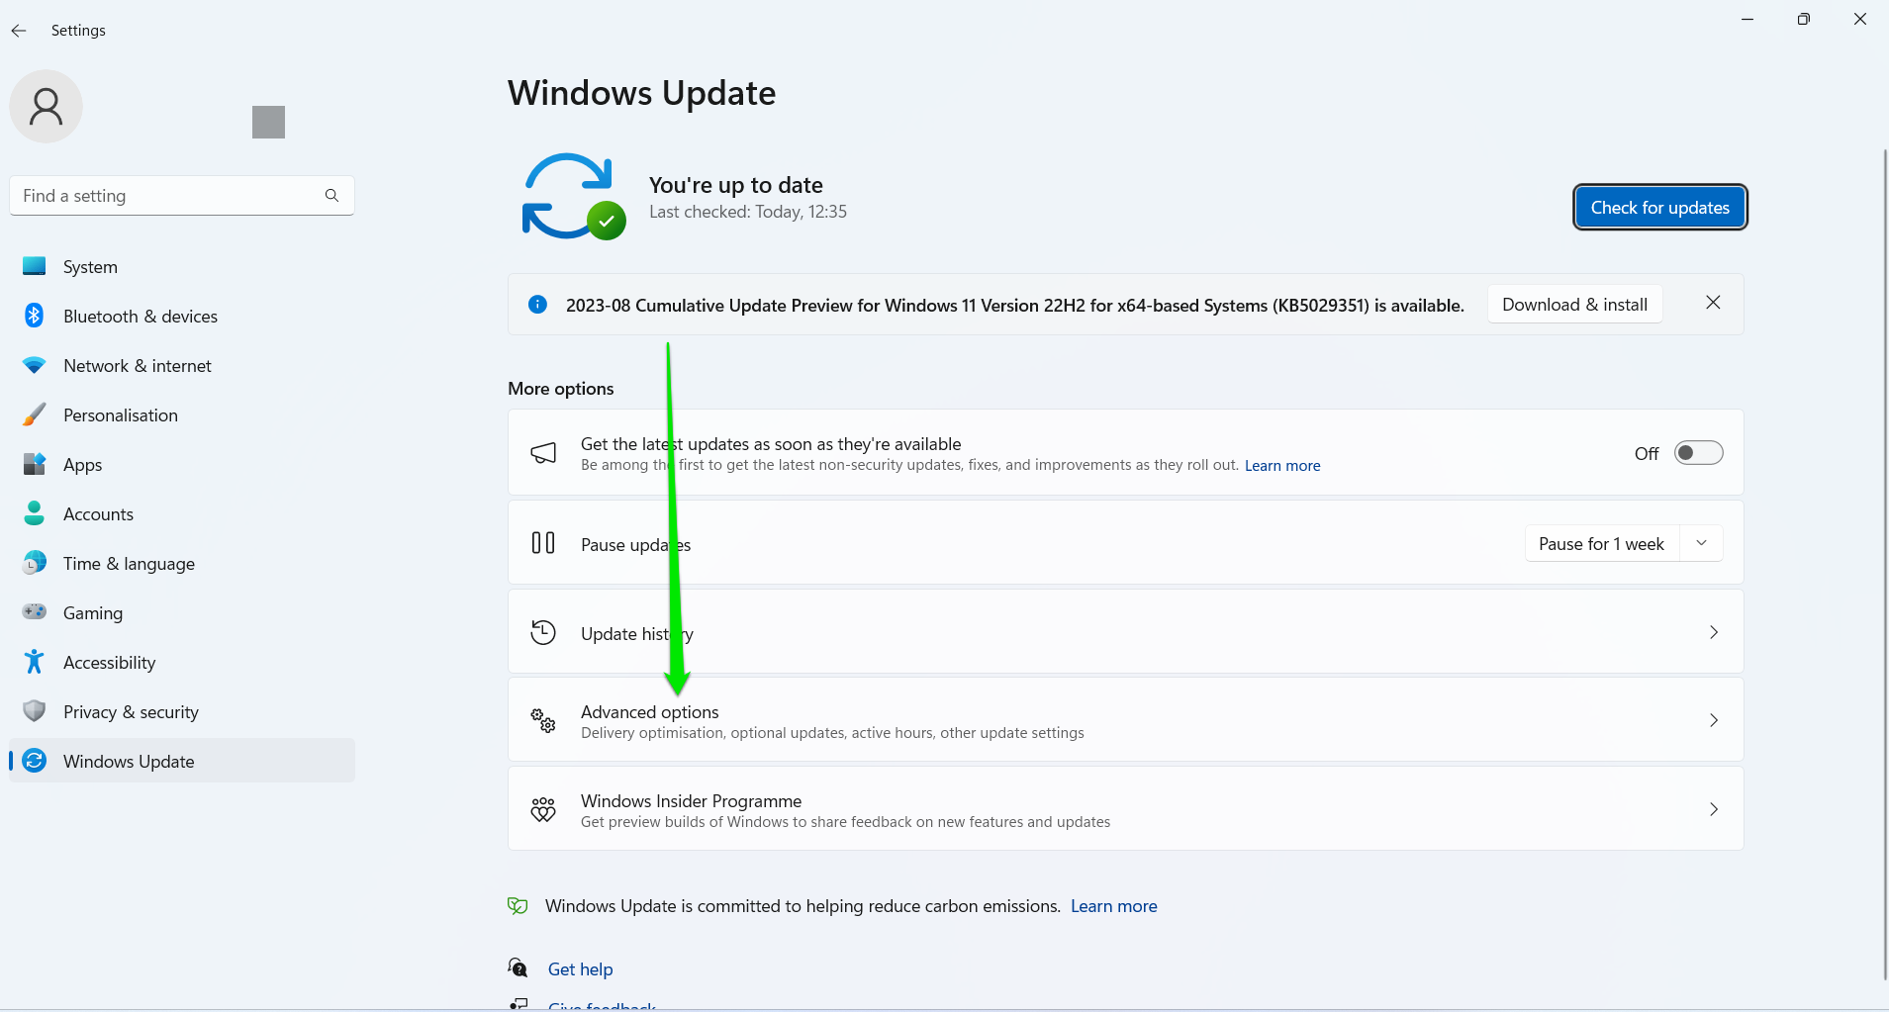
Task: Select Accounts in sidebar
Action: click(182, 513)
